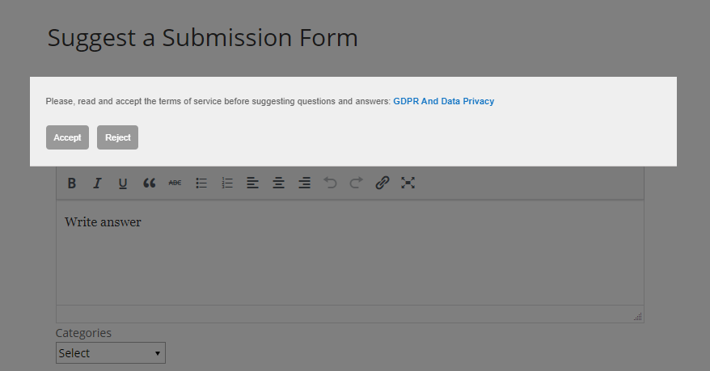This screenshot has width=710, height=371.
Task: Underline text using the toolbar icon
Action: 123,183
